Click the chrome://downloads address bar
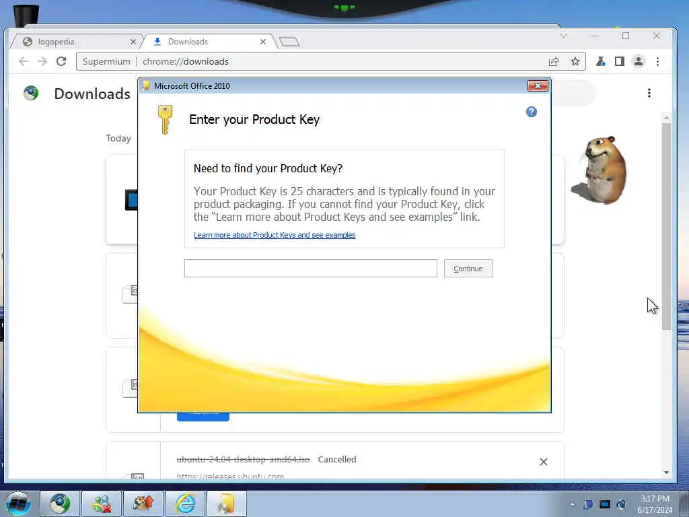 (x=330, y=61)
